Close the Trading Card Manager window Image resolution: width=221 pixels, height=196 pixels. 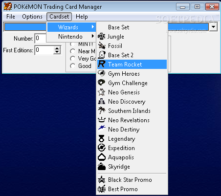212,7
